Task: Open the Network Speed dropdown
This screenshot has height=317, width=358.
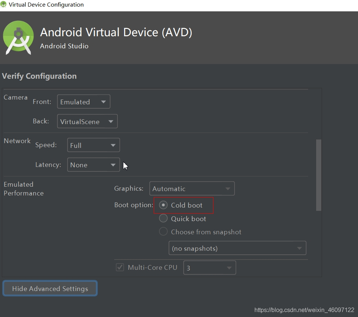Action: (x=93, y=145)
